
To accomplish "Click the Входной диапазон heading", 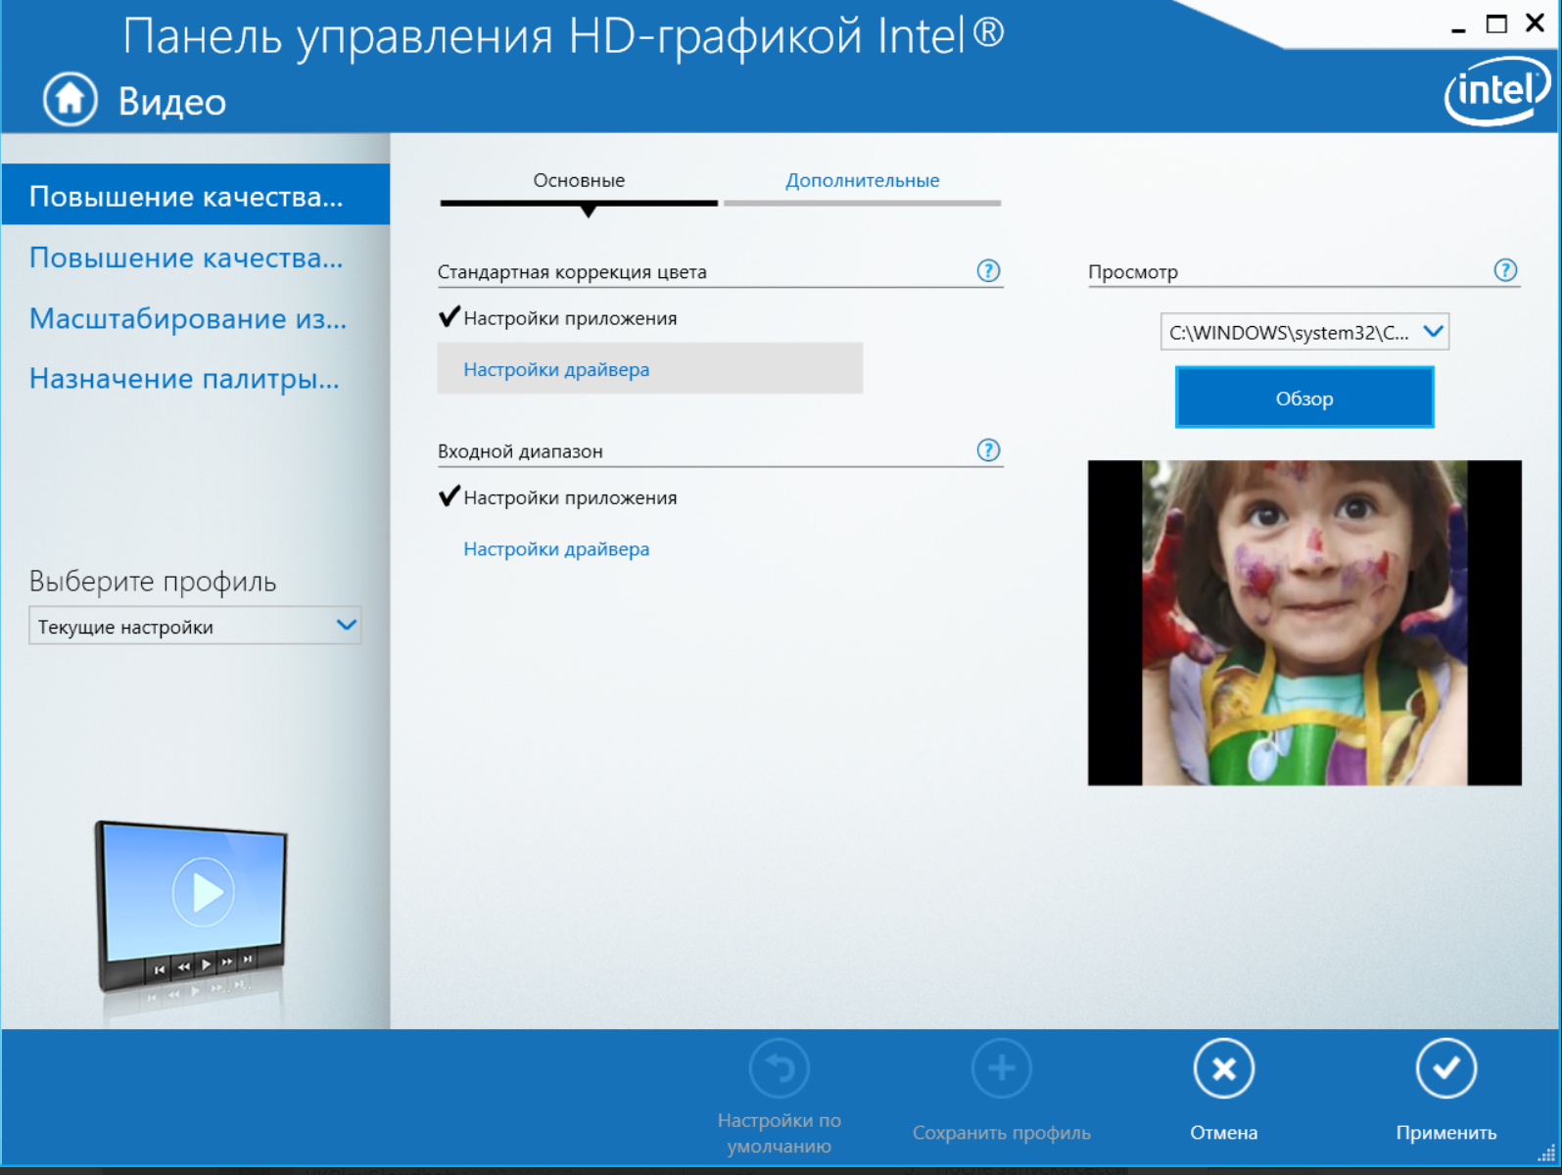I will [x=520, y=451].
